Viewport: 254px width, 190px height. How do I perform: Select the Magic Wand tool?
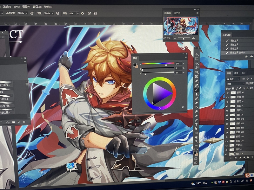[197, 67]
